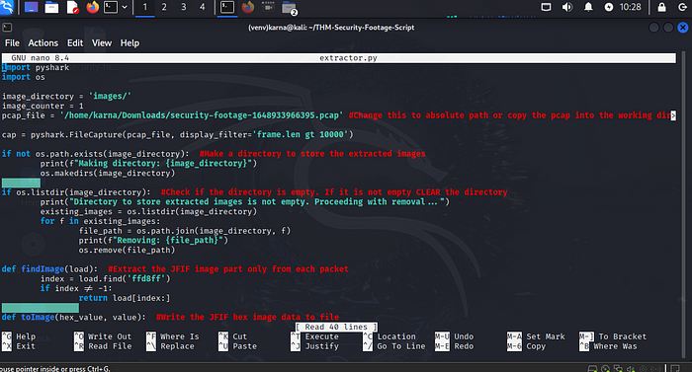Screen dimensions: 692x372
Task: Switch to workspace 4
Action: [x=202, y=7]
